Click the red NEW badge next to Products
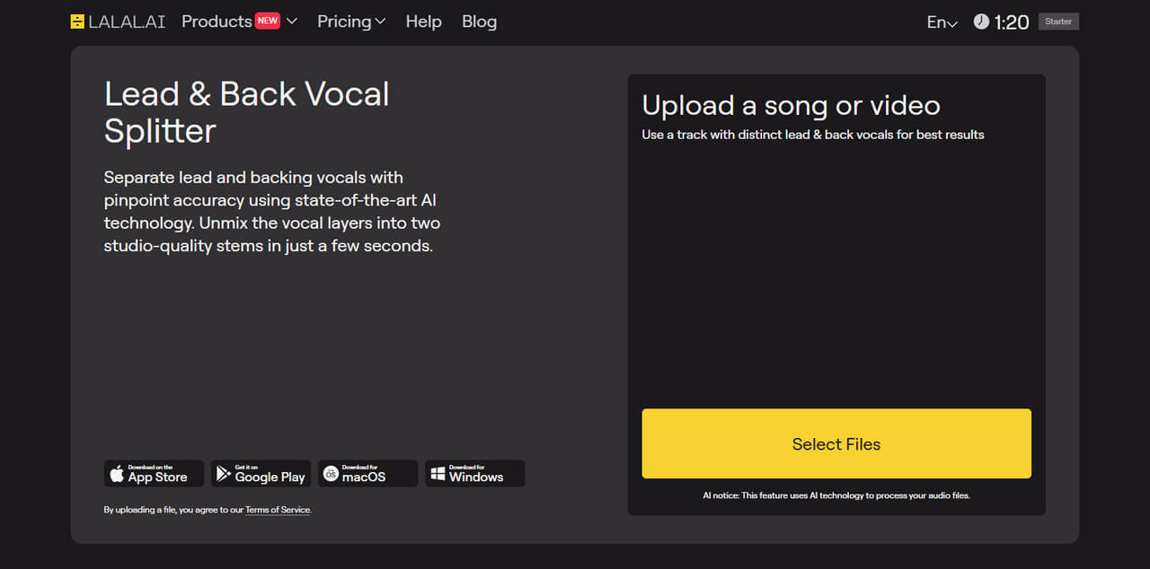 click(268, 21)
